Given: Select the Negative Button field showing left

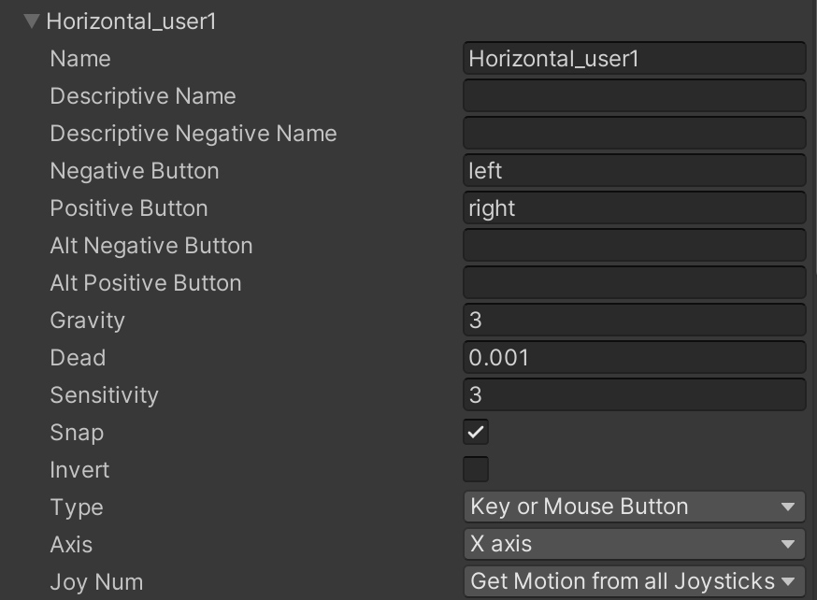Looking at the screenshot, I should (635, 170).
